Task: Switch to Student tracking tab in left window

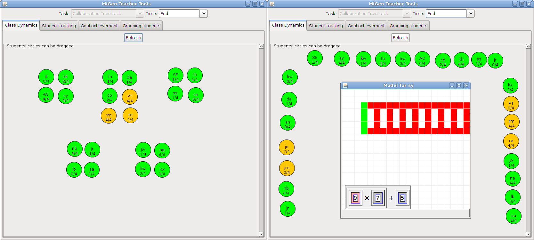Action: click(x=59, y=26)
